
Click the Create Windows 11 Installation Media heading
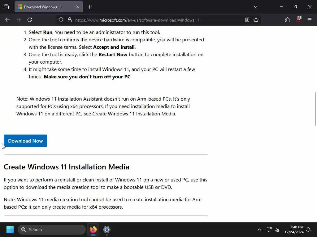click(66, 167)
